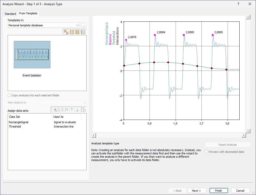The width and height of the screenshot is (256, 195).
Task: Click the preview horizontal scrollbar track
Action: click(169, 135)
